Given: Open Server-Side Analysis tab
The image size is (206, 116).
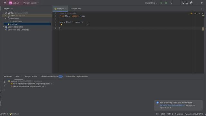Looking at the screenshot, I should coord(51,77).
